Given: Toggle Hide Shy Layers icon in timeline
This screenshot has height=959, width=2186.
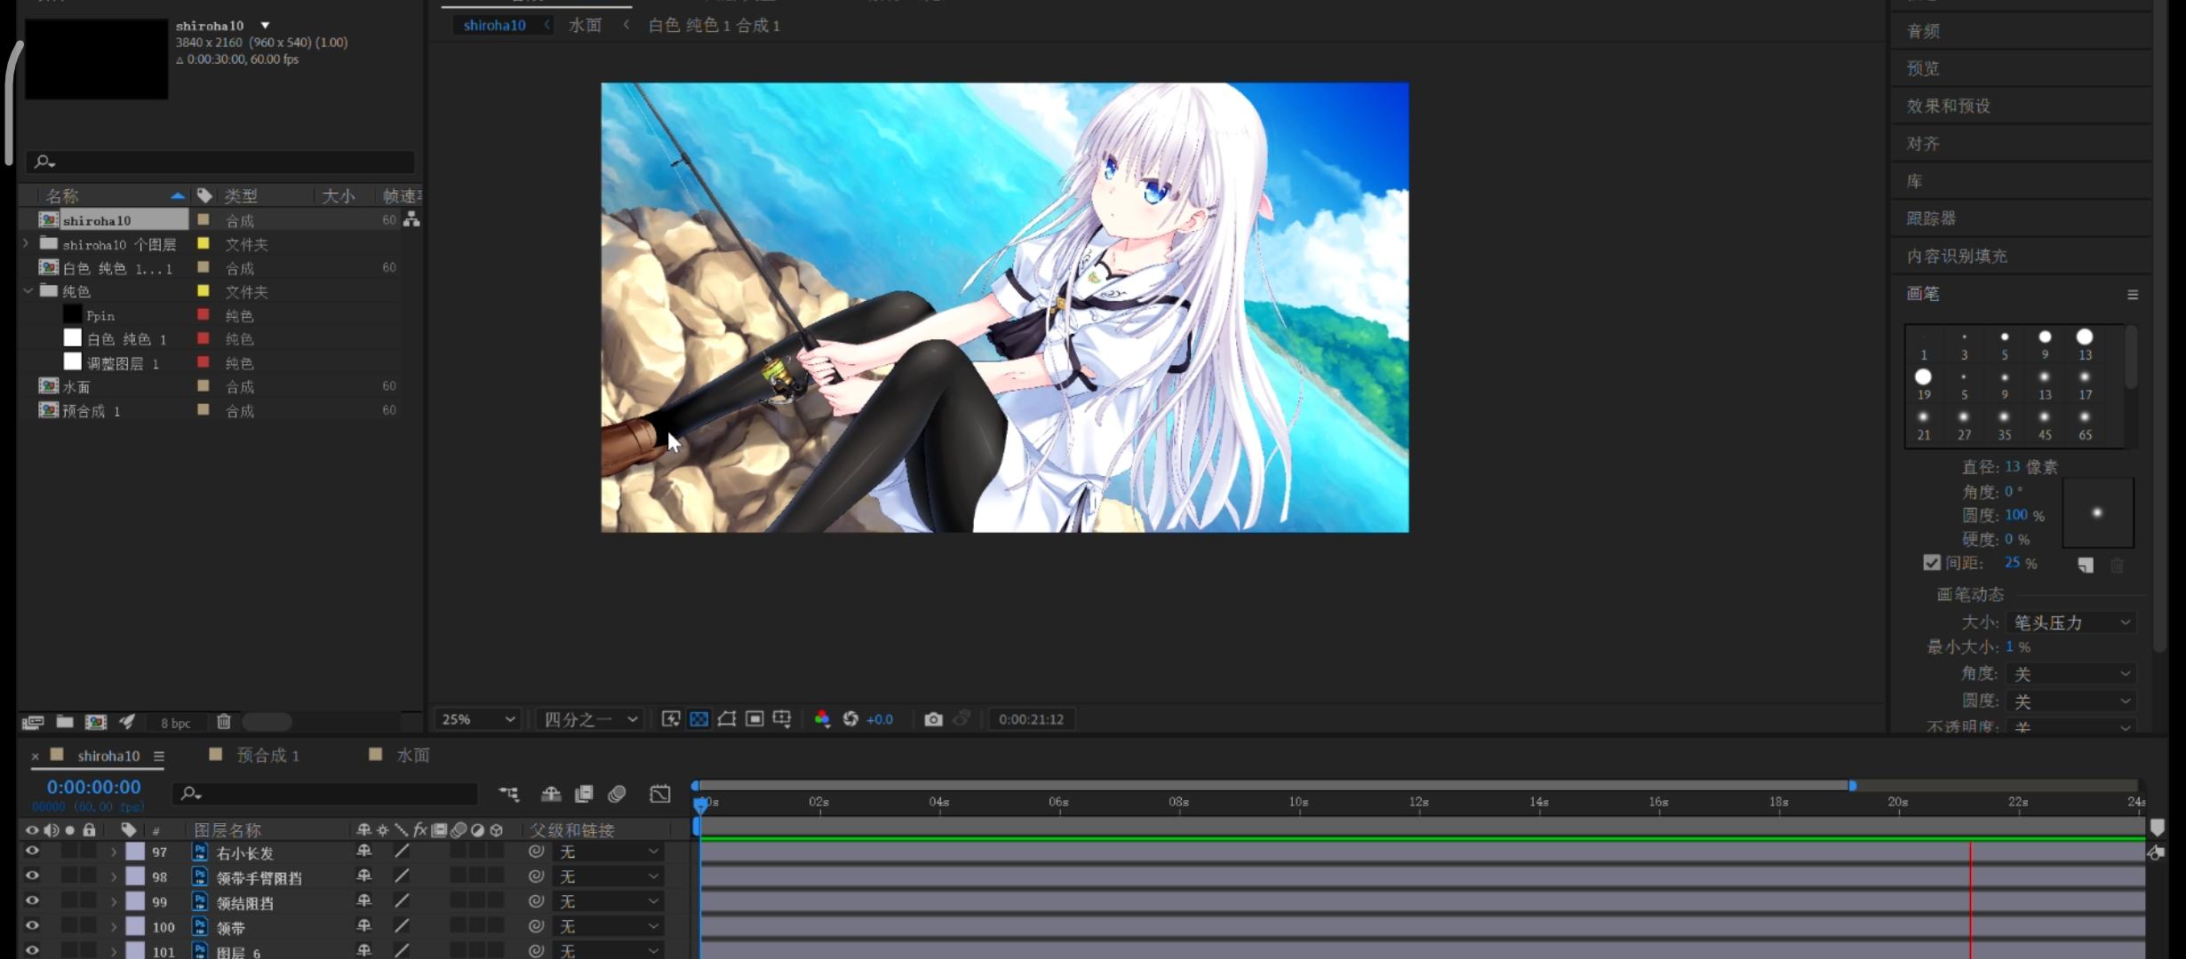Looking at the screenshot, I should pos(551,794).
